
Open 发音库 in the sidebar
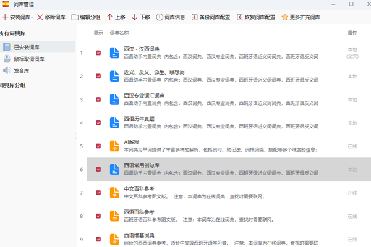click(x=22, y=71)
